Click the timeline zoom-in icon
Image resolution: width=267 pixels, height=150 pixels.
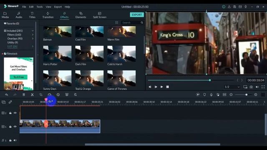256,95
